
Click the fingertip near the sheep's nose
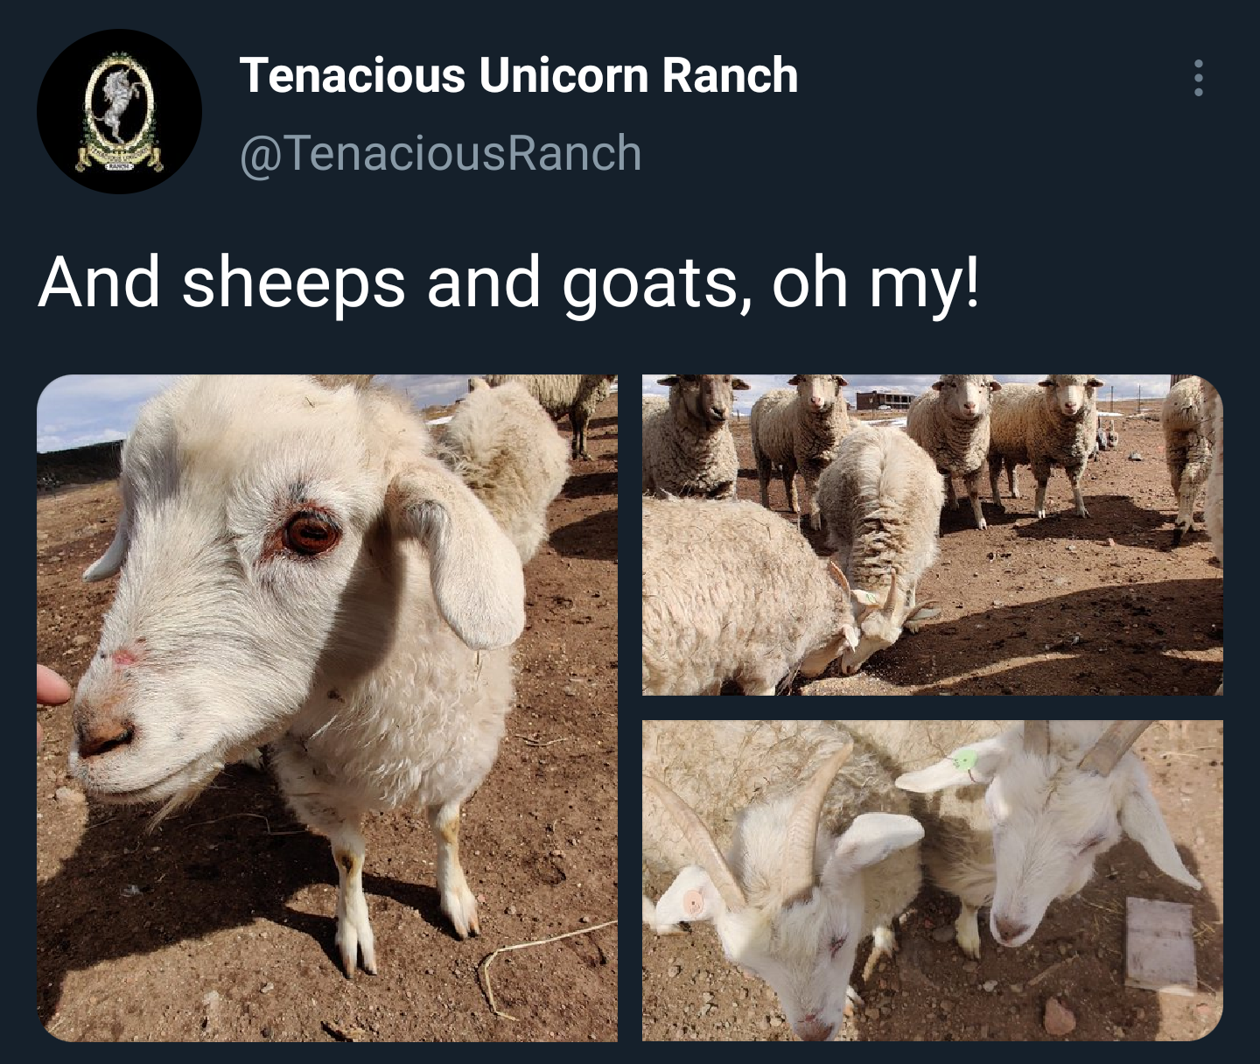53,684
